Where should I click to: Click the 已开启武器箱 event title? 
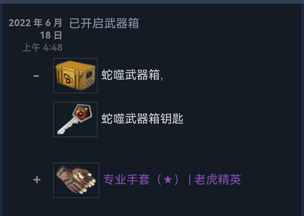(x=104, y=23)
